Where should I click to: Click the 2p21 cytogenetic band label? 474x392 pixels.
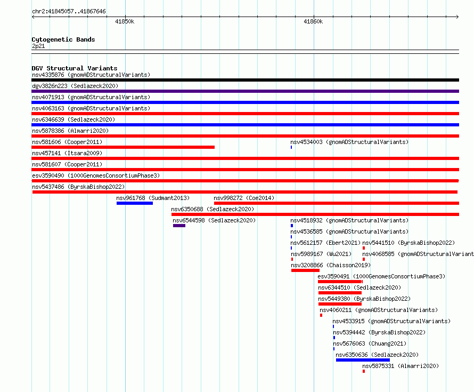[x=38, y=46]
